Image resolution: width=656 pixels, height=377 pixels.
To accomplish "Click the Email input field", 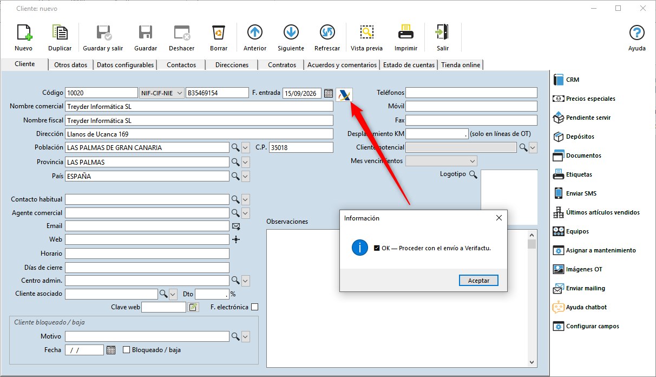I will tap(147, 226).
